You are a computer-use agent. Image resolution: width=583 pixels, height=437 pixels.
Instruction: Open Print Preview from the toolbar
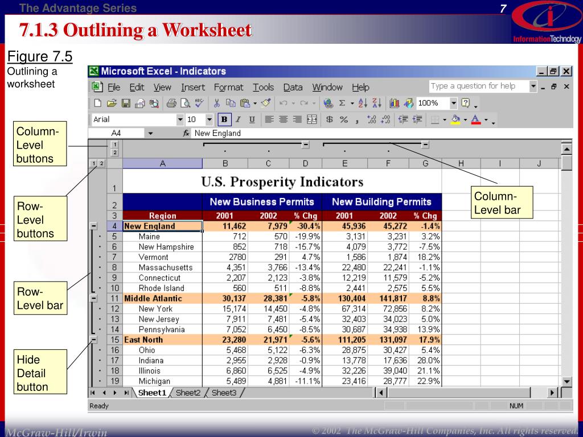185,104
